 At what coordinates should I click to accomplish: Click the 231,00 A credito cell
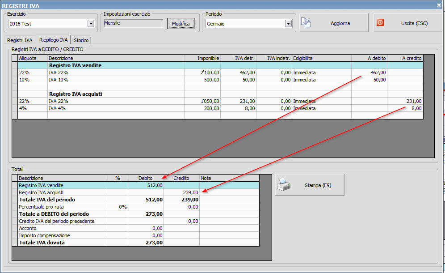pyautogui.click(x=405, y=101)
